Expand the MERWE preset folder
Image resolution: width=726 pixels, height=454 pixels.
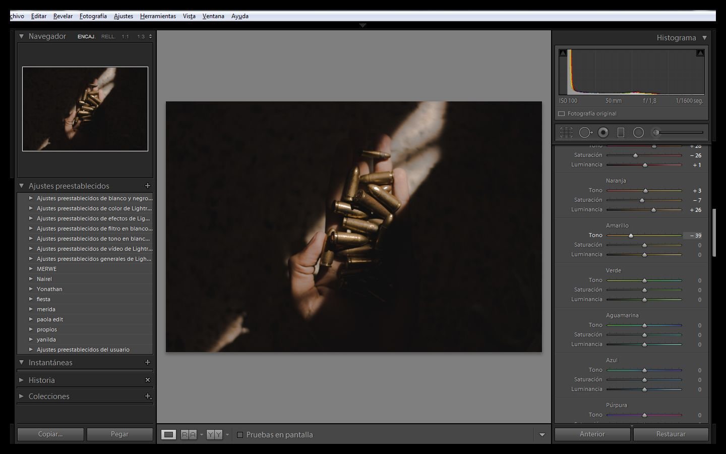(x=31, y=269)
